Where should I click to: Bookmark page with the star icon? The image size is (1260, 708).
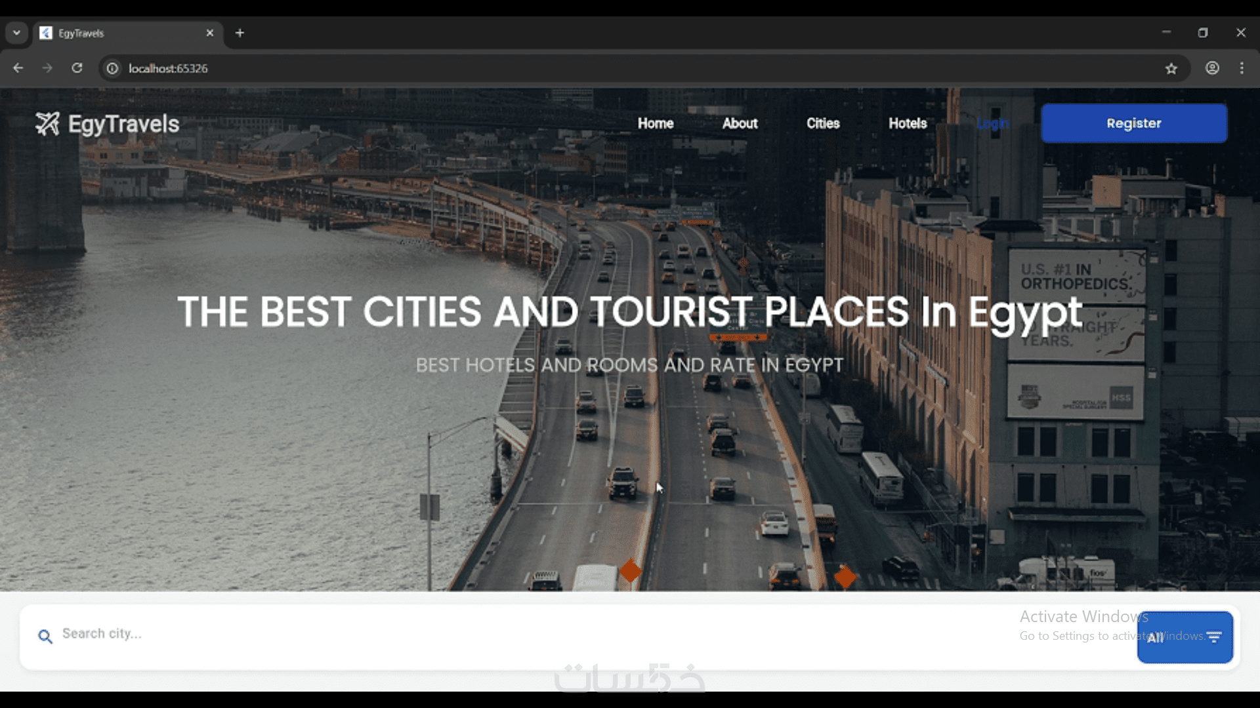tap(1171, 68)
